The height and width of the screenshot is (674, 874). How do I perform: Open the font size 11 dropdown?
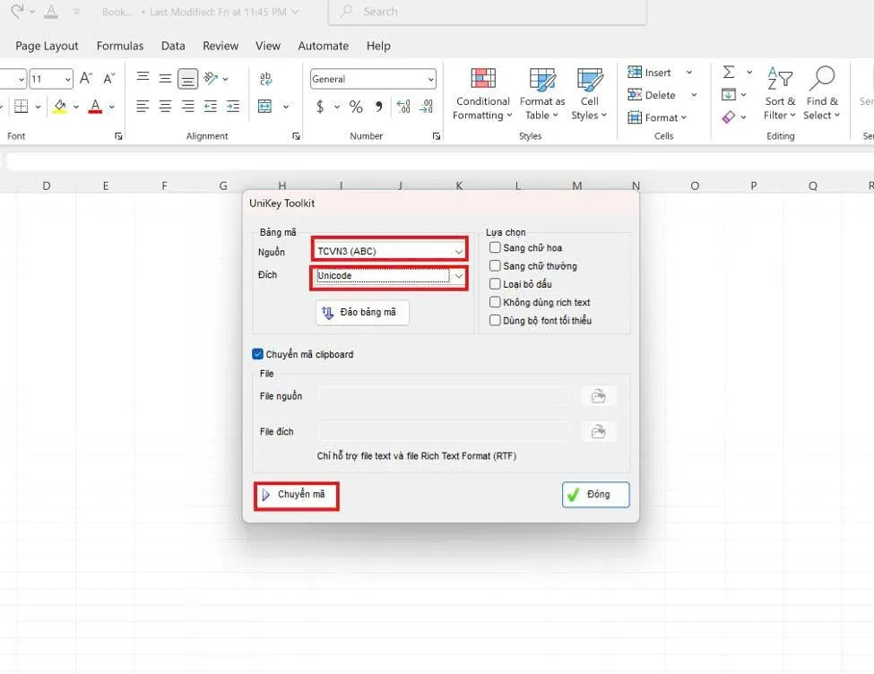[x=68, y=79]
